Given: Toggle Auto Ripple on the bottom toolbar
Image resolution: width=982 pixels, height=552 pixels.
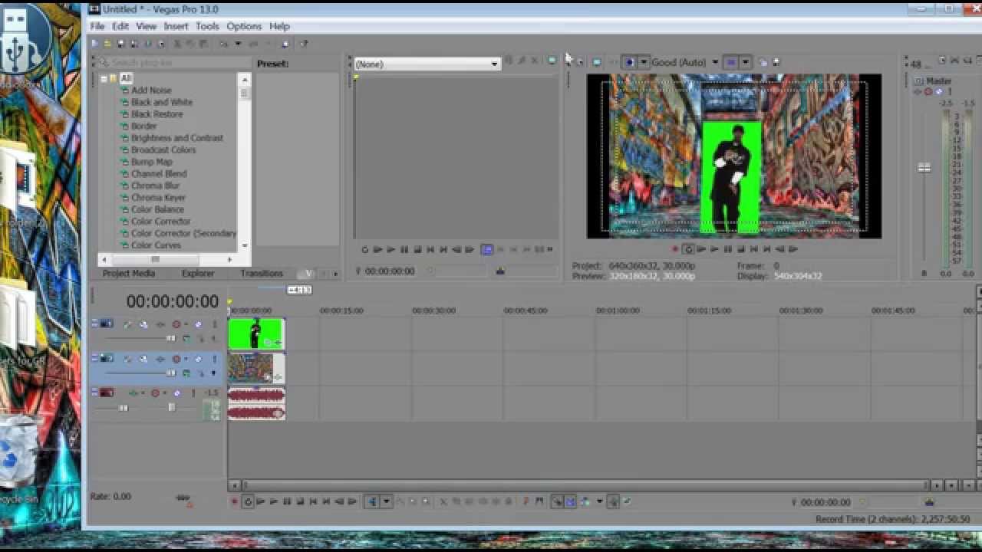Looking at the screenshot, I should (585, 501).
